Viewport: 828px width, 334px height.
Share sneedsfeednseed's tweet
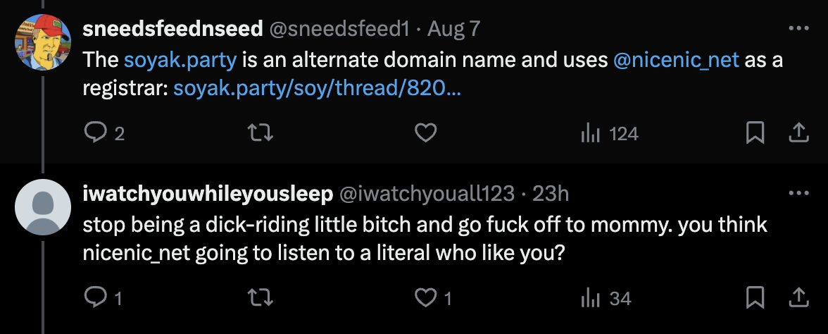tap(798, 133)
